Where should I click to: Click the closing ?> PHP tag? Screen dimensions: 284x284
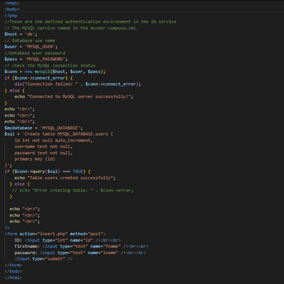[x=7, y=228]
